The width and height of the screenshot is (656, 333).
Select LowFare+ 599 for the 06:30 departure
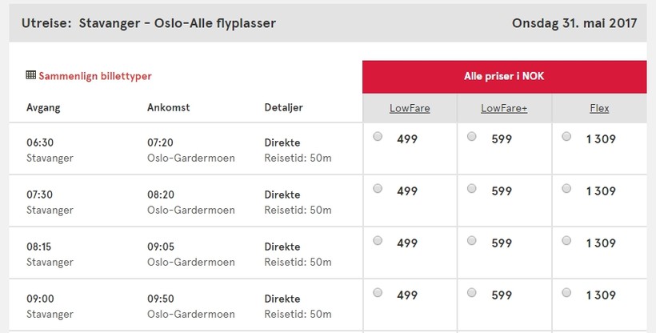472,137
